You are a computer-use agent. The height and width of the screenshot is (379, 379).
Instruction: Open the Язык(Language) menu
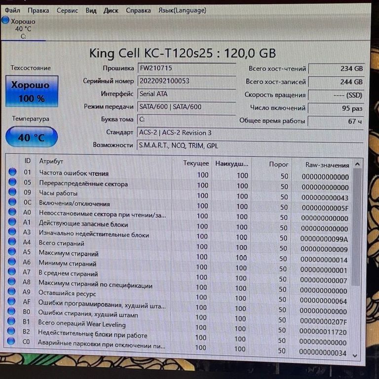point(182,10)
